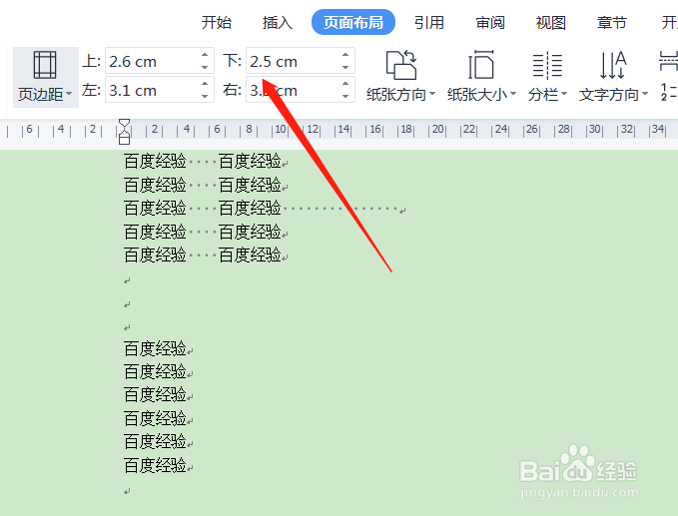The height and width of the screenshot is (516, 678).
Task: Decrease the 上 top margin value
Action: [205, 67]
